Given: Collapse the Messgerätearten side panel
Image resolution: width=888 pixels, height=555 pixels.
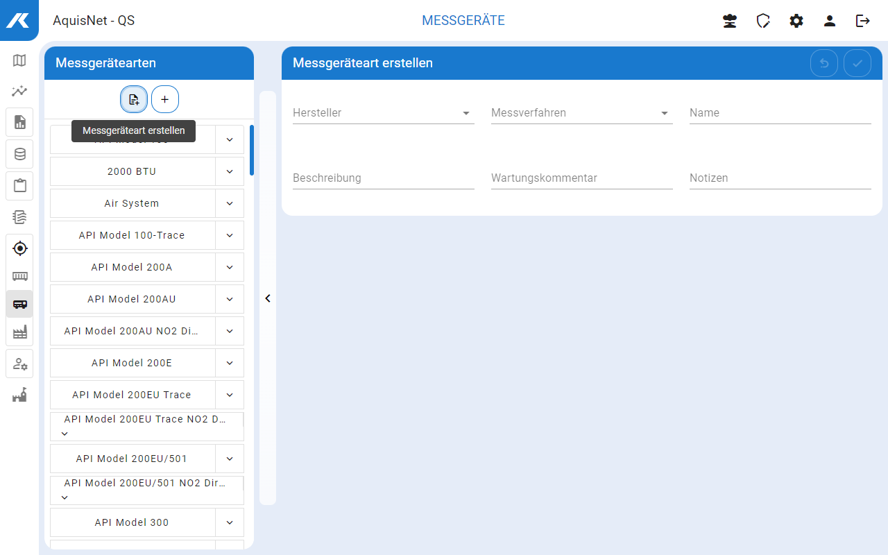Looking at the screenshot, I should (x=268, y=298).
